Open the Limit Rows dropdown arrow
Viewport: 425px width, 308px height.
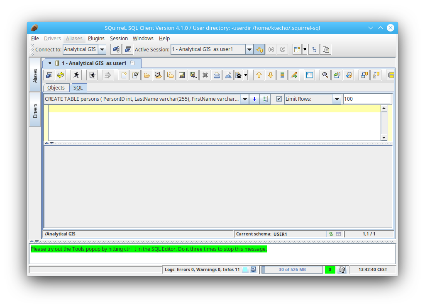coord(337,99)
